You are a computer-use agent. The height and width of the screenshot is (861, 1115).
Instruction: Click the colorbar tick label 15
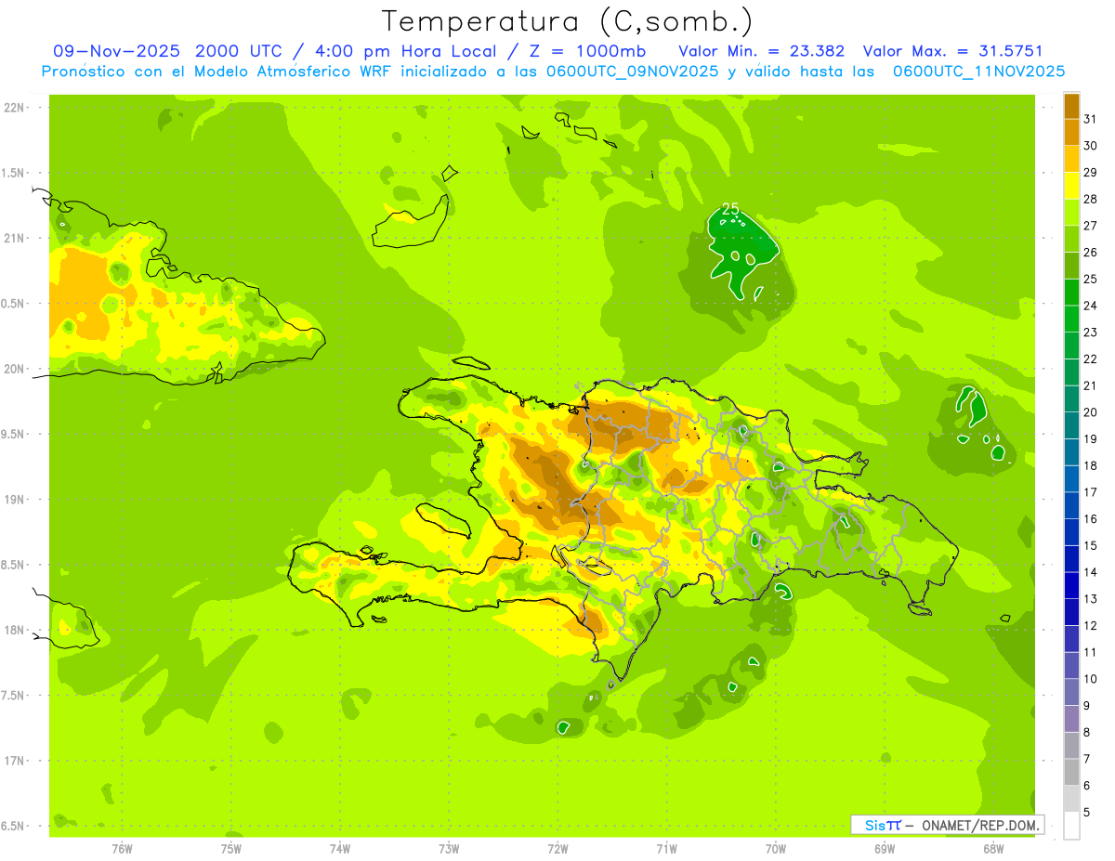pyautogui.click(x=1091, y=546)
